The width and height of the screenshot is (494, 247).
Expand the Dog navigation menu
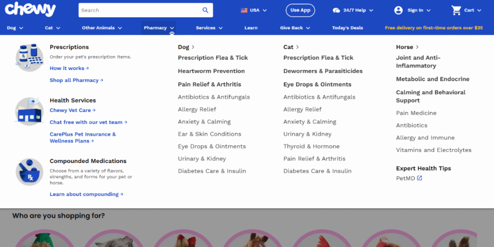(14, 28)
